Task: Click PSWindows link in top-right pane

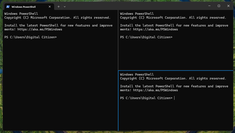Action: click(156, 29)
